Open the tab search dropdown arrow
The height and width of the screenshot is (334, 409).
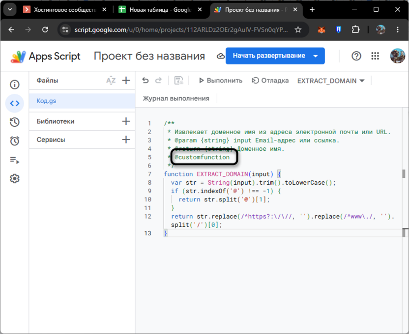tap(10, 10)
